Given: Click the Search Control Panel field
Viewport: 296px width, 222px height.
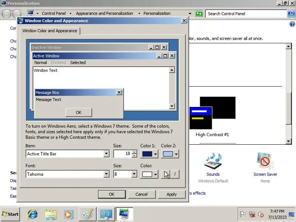Looking at the screenshot, I should pyautogui.click(x=246, y=14).
